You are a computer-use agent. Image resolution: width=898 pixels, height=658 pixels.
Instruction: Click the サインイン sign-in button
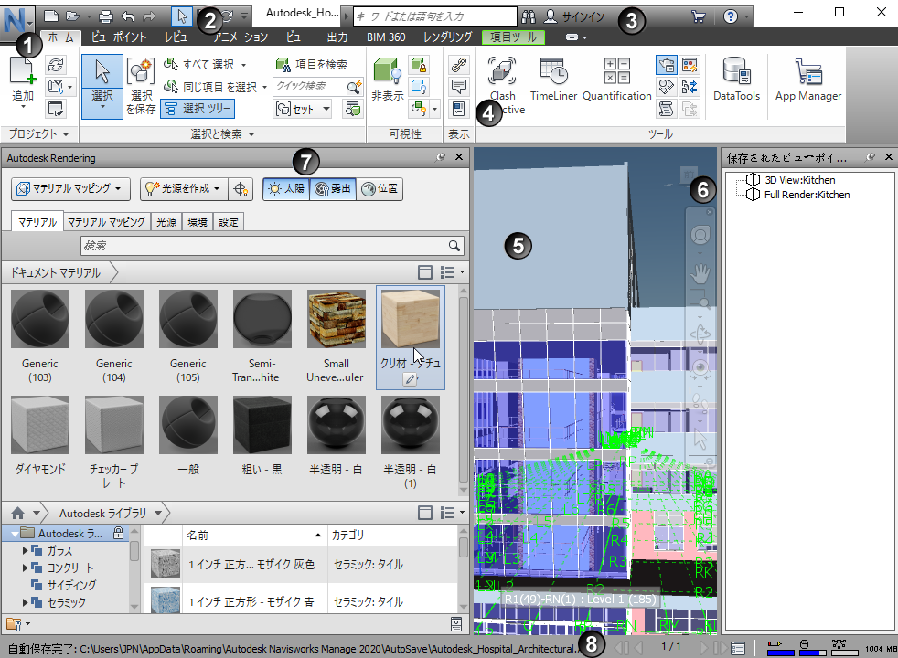[x=574, y=16]
